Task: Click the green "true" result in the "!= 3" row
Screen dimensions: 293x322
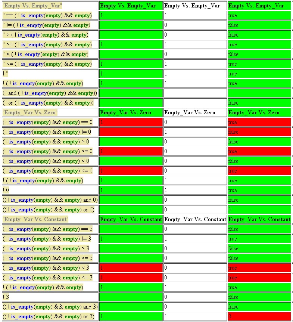Action: click(259, 239)
